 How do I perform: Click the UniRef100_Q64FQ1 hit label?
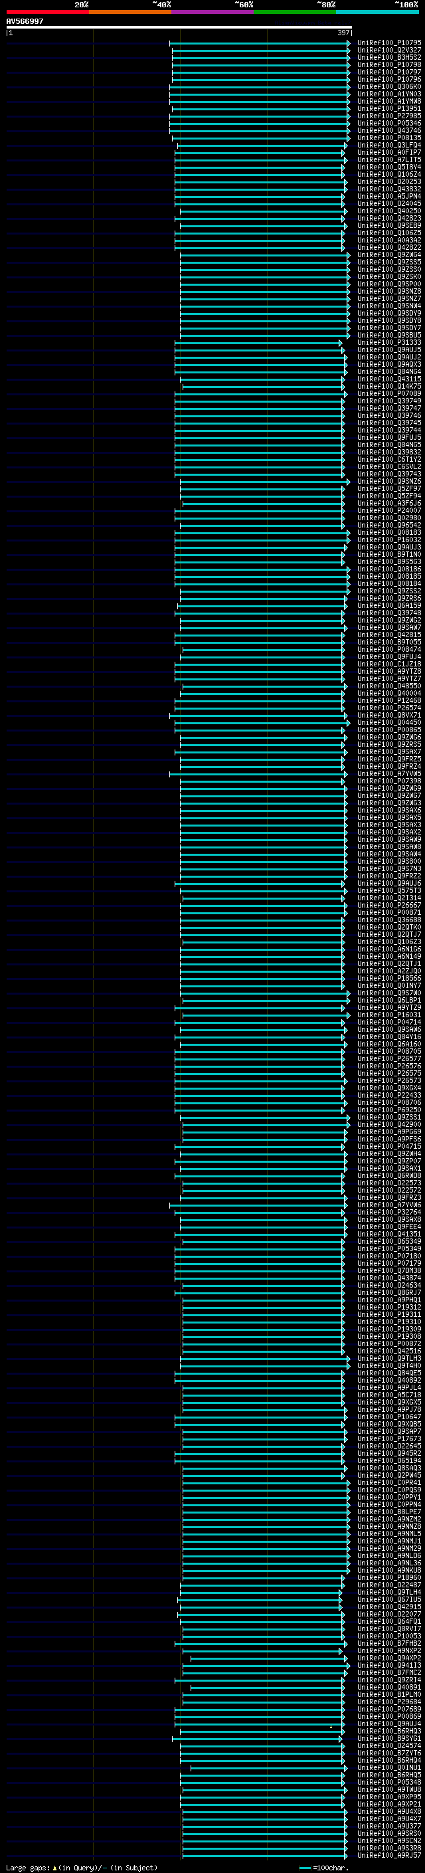click(x=389, y=1621)
